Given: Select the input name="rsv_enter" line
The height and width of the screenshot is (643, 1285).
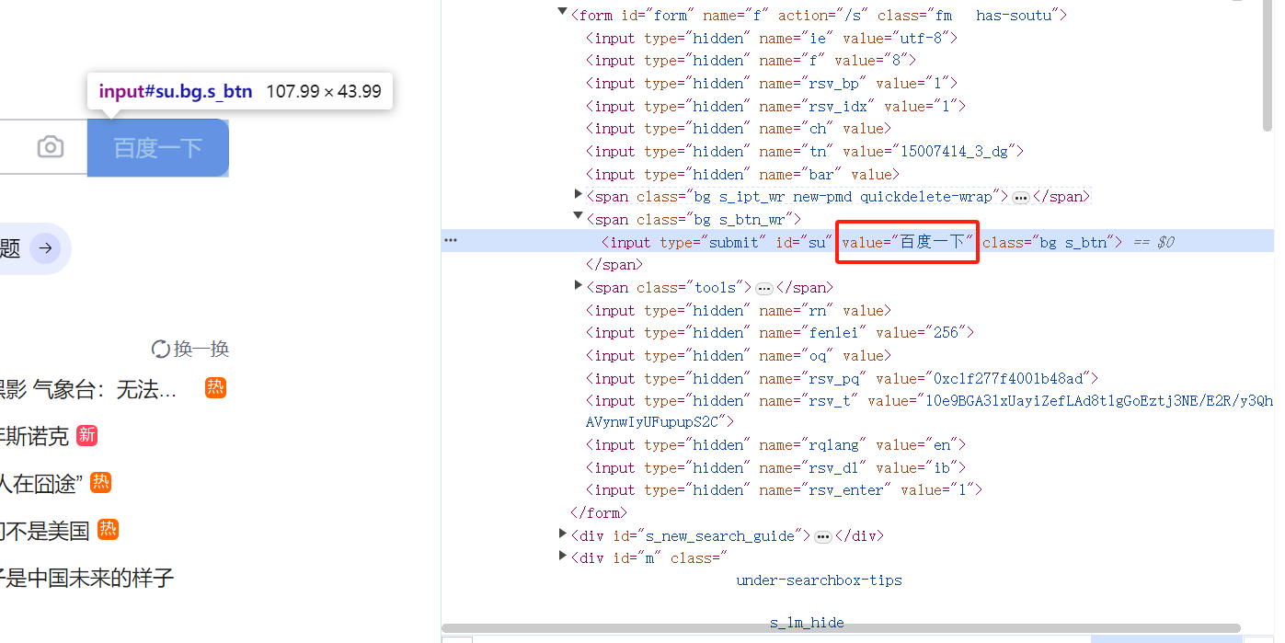Looking at the screenshot, I should pos(784,490).
